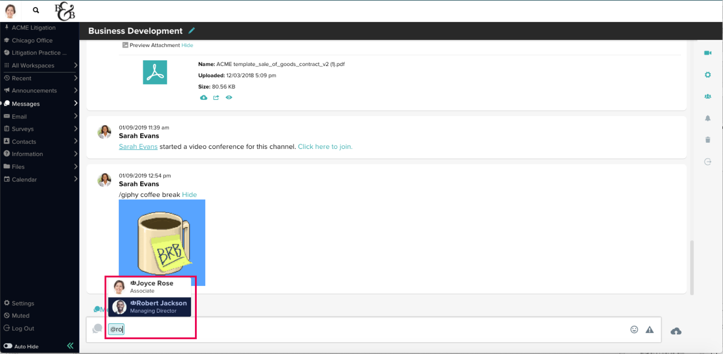Click the chat bubble icon beside input
This screenshot has height=354, width=723.
(x=97, y=329)
